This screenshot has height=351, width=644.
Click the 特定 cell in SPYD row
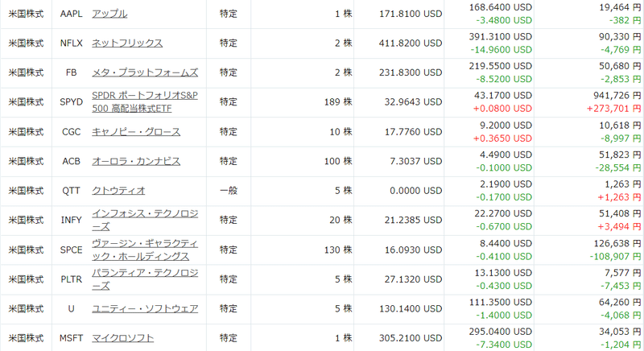click(x=229, y=101)
